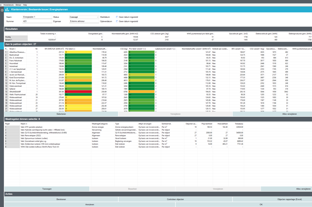Click Objecten rapportage (Excel) button
312x207 pixels.
[x=289, y=199]
